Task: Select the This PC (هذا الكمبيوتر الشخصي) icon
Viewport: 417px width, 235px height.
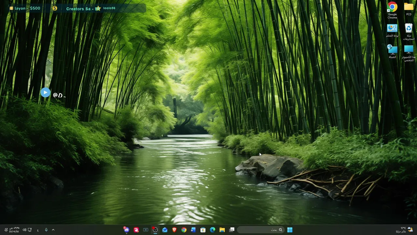Action: pos(409,53)
